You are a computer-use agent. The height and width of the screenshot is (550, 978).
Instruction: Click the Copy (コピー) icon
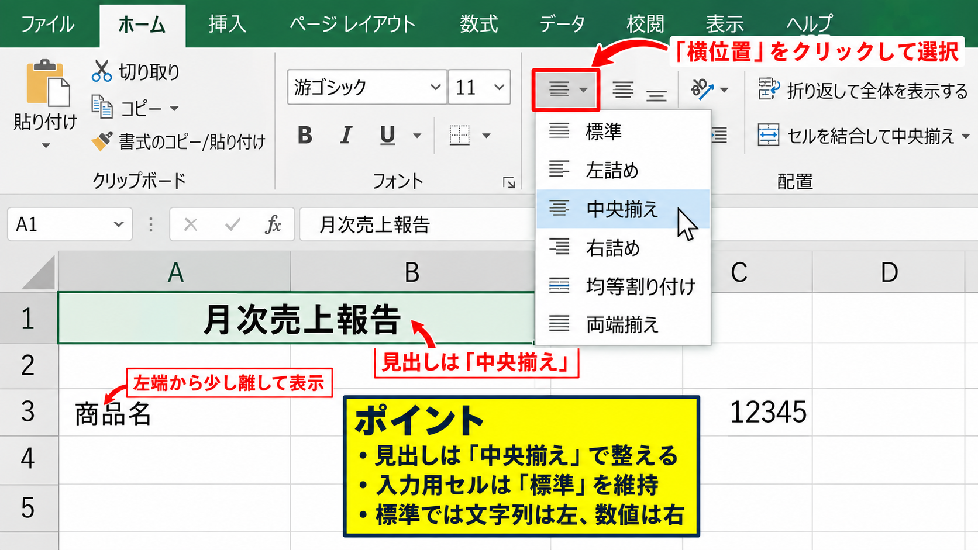102,108
